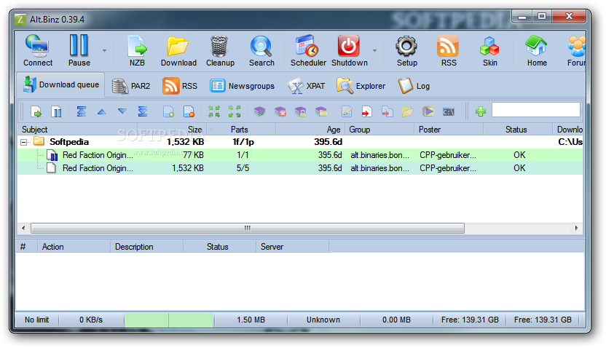606x348 pixels.
Task: Click the greyed open folder icon
Action: pyautogui.click(x=408, y=111)
